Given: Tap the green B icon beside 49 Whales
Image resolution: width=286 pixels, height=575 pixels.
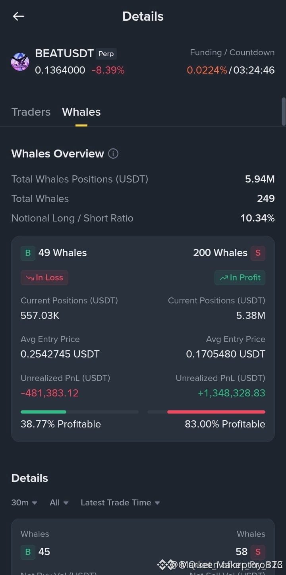Looking at the screenshot, I should pyautogui.click(x=28, y=253).
